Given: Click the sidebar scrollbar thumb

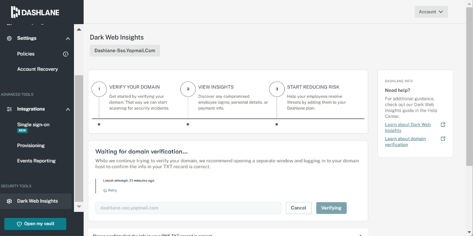Looking at the screenshot, I should pos(79,139).
